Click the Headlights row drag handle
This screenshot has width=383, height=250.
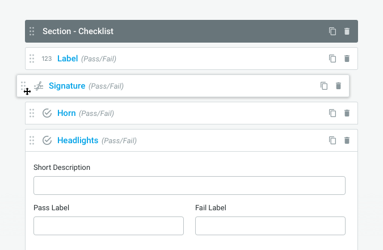(x=32, y=140)
